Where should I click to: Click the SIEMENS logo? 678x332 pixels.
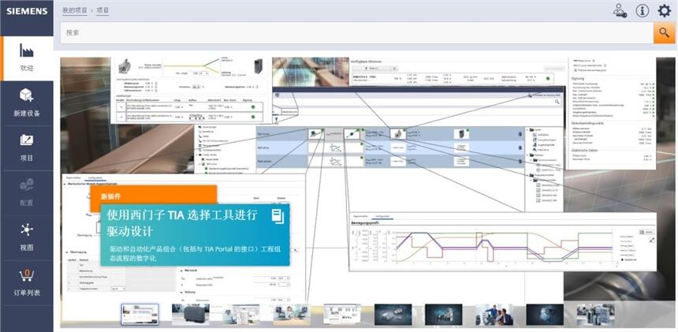point(27,11)
